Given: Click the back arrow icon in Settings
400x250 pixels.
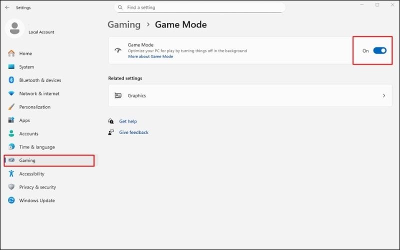Looking at the screenshot, I should (x=7, y=7).
